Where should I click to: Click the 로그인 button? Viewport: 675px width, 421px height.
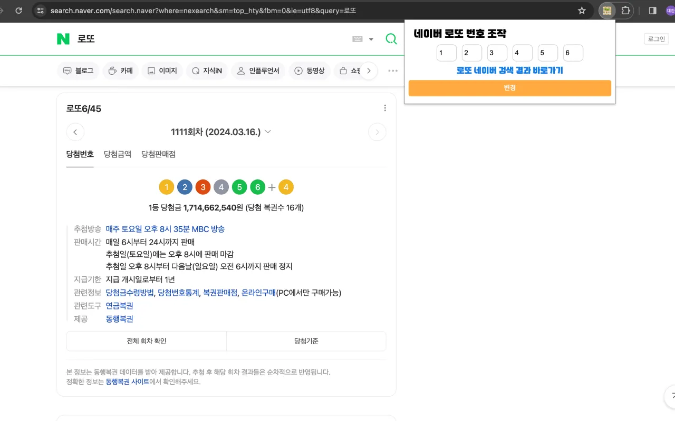(656, 39)
